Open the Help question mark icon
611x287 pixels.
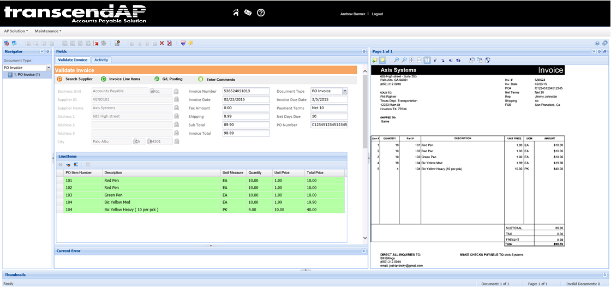click(261, 13)
